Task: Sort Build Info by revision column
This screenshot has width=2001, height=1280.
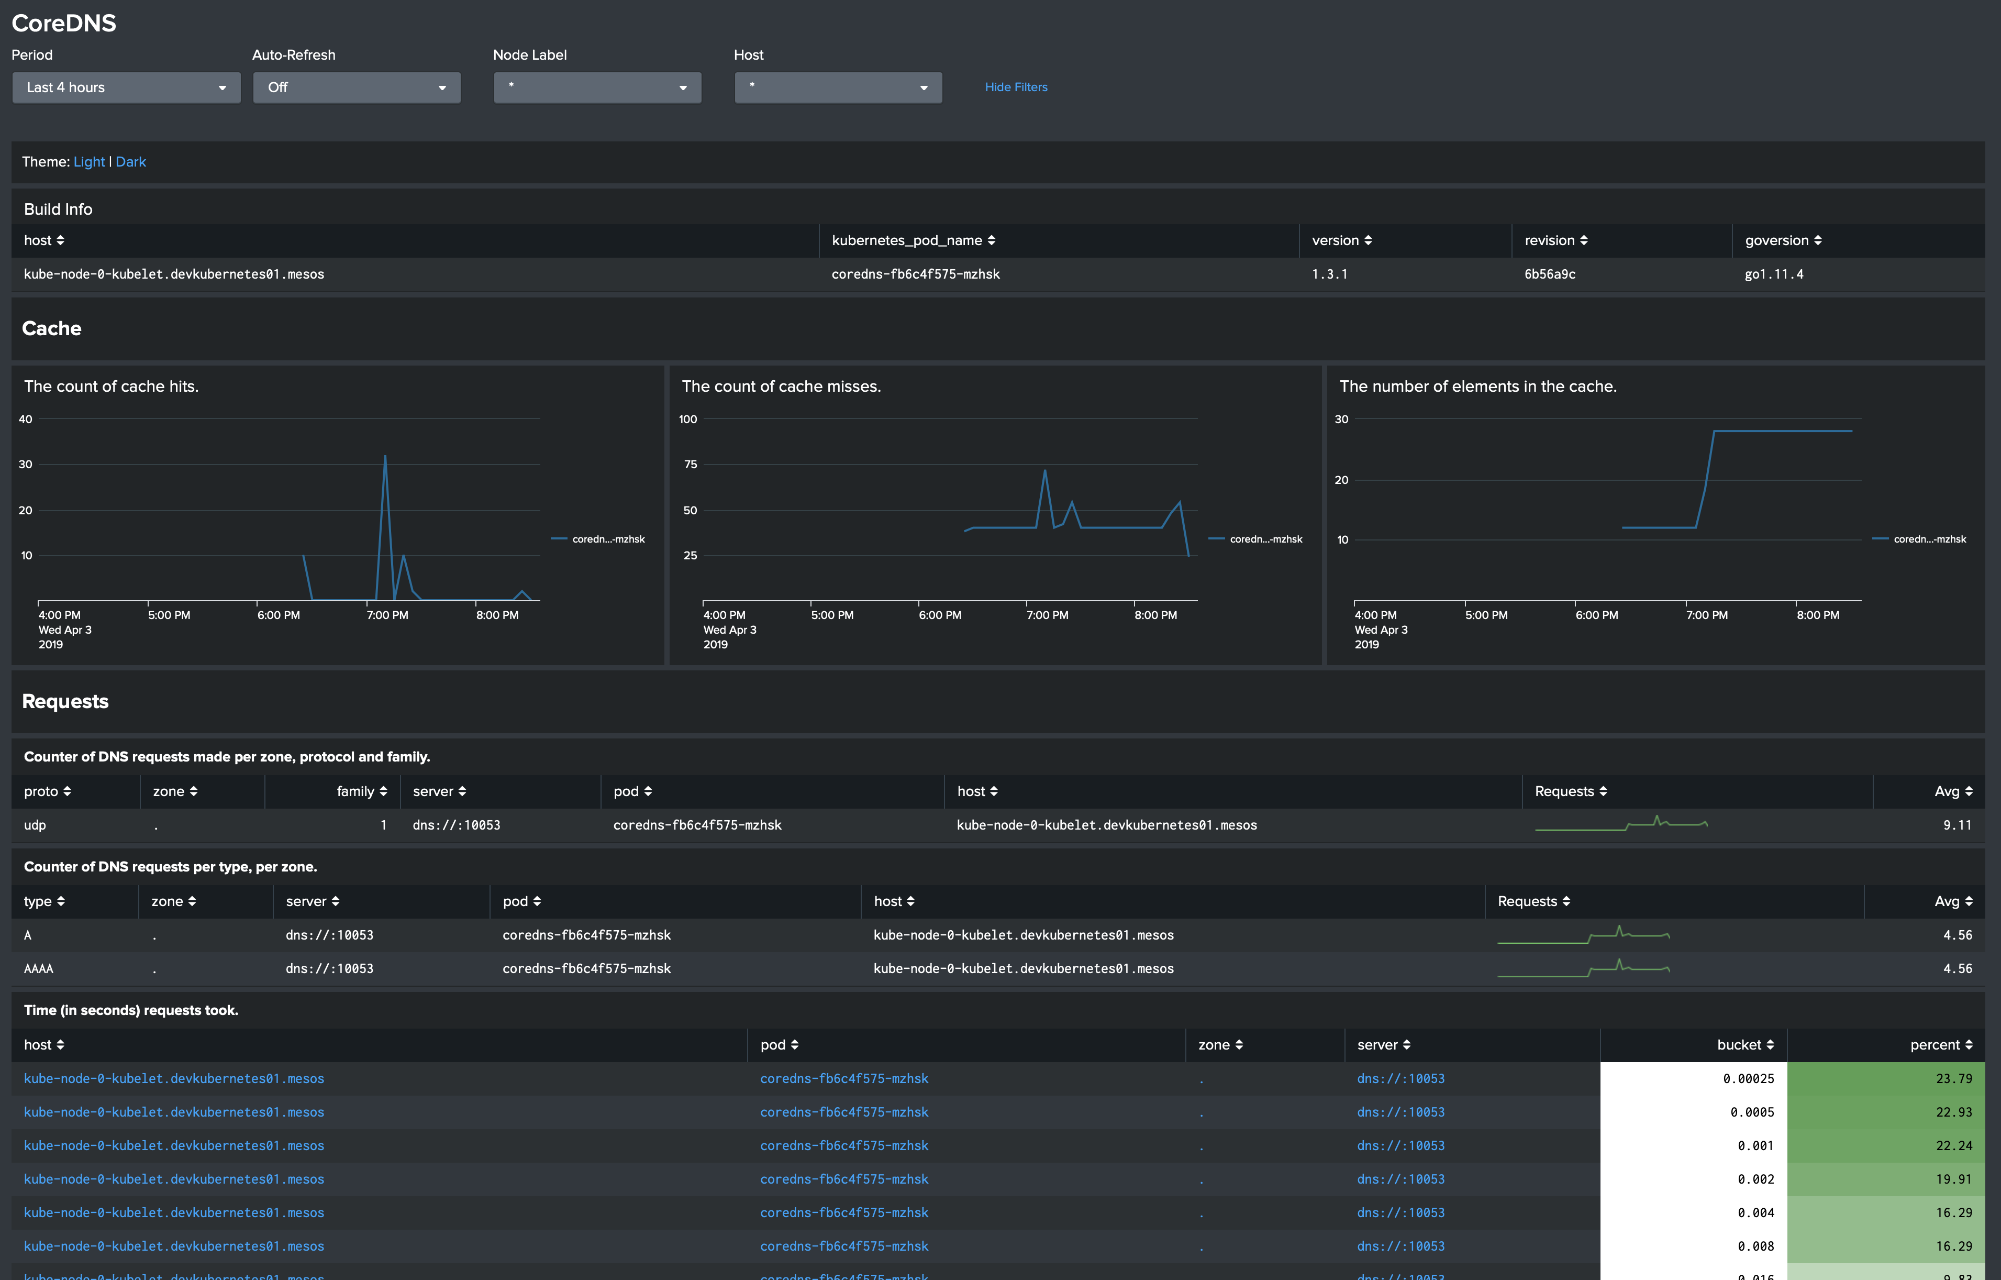Action: (1555, 240)
